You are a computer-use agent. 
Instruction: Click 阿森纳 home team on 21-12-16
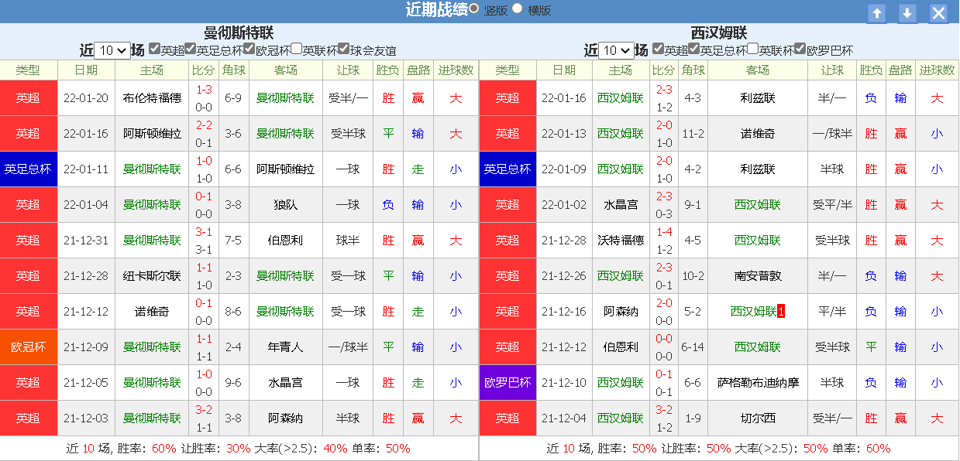coord(621,312)
